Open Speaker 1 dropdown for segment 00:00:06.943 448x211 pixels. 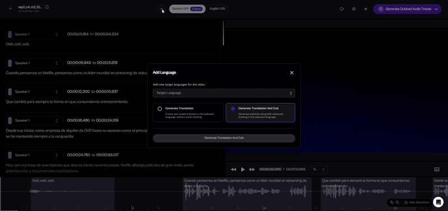click(x=33, y=63)
